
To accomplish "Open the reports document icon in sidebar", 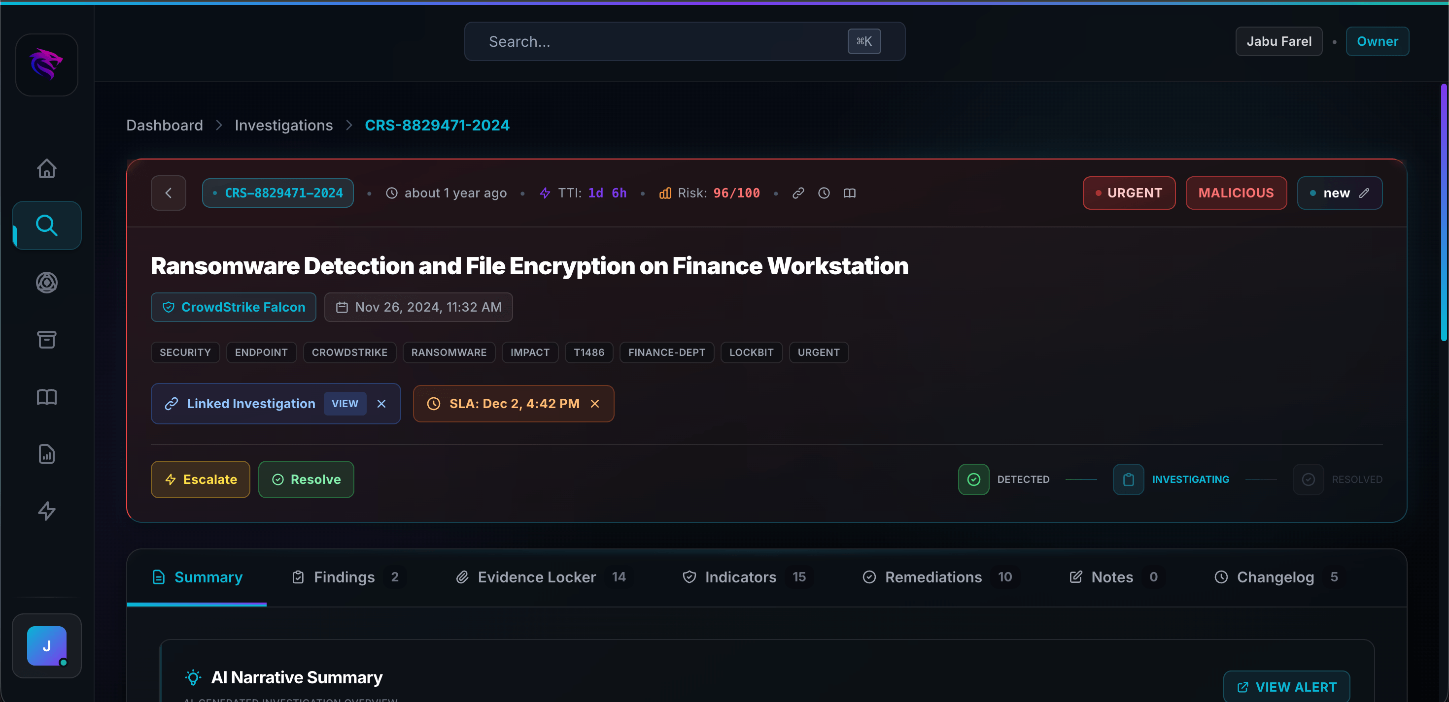I will click(x=47, y=453).
